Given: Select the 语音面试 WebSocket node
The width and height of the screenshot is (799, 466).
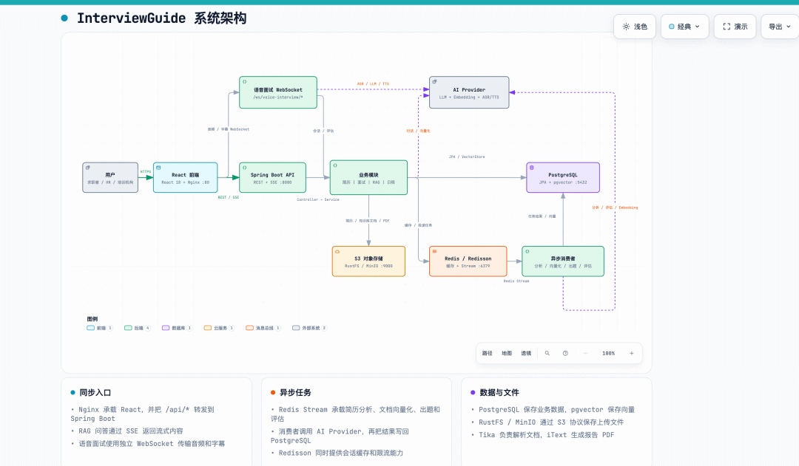Looking at the screenshot, I should 278,92.
